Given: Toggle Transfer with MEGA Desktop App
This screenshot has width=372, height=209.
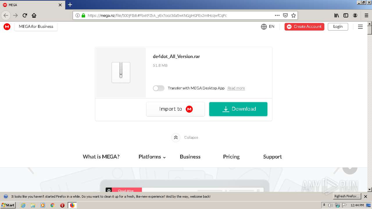Looking at the screenshot, I should [159, 88].
